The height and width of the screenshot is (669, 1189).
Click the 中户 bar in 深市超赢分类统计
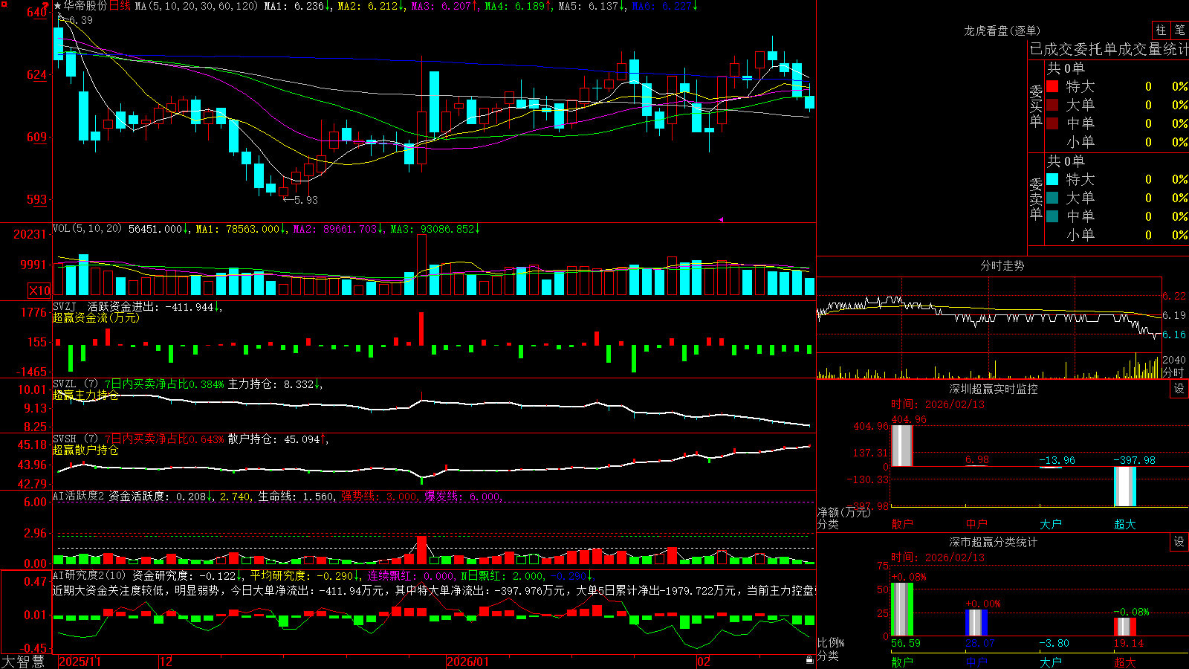pos(976,623)
